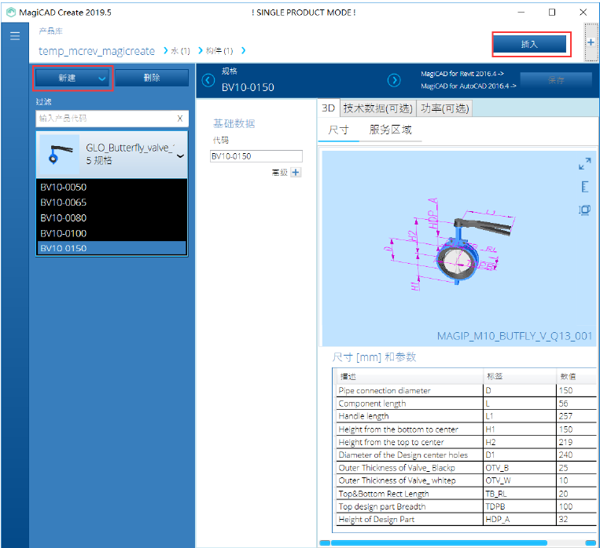This screenshot has height=548, width=600.
Task: Click Pipe connection diameter value 150
Action: coord(576,390)
